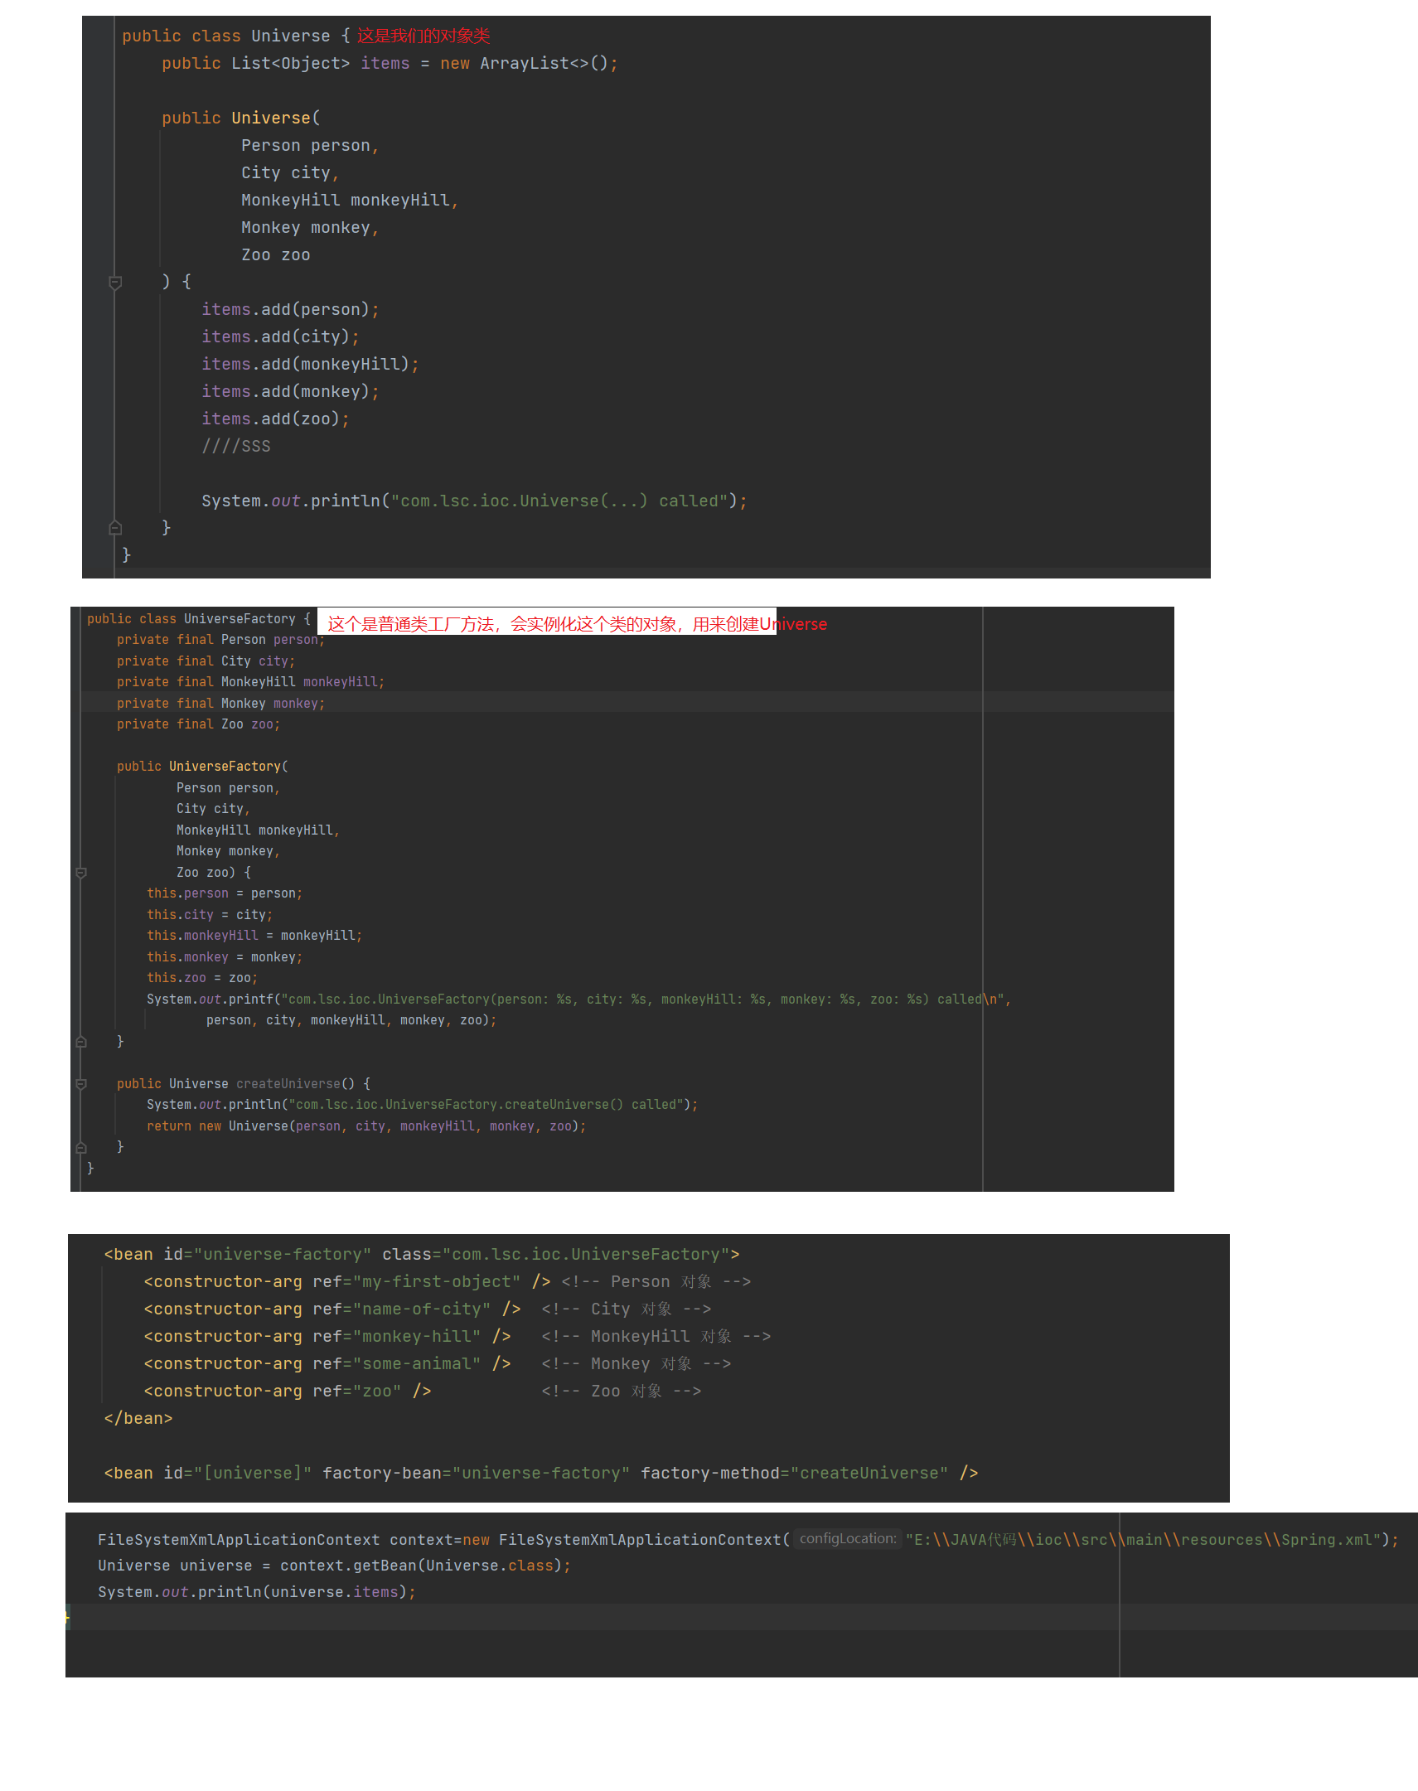Screen dimensions: 1418x1791
Task: Collapse the fold marker beside "Zoo zoo) {"
Action: pyautogui.click(x=81, y=873)
